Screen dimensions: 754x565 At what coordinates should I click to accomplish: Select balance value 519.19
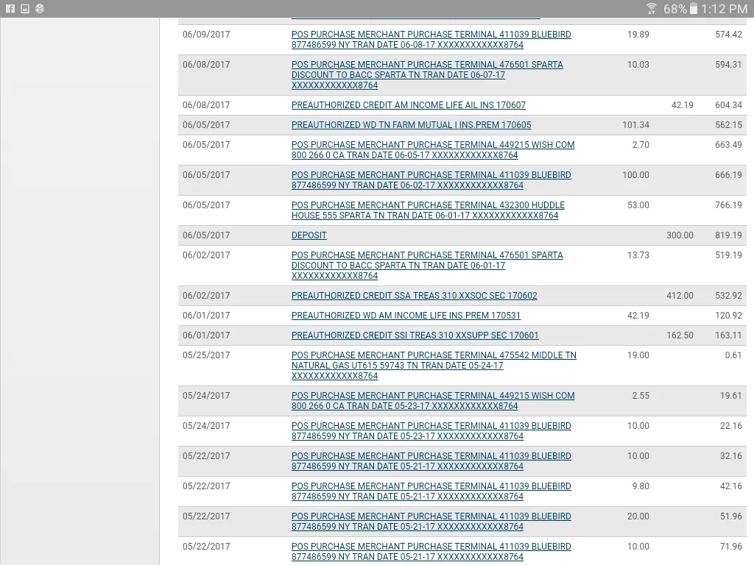point(728,255)
